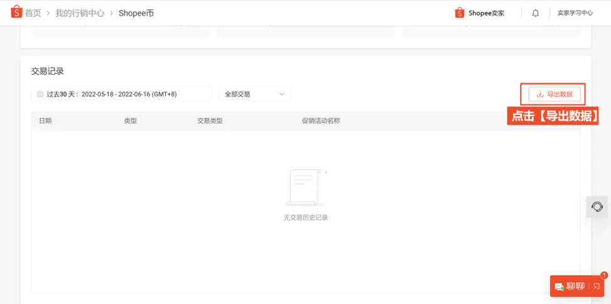The width and height of the screenshot is (611, 304).
Task: Expand chat window arrow icon beside 聊聊
Action: [597, 286]
